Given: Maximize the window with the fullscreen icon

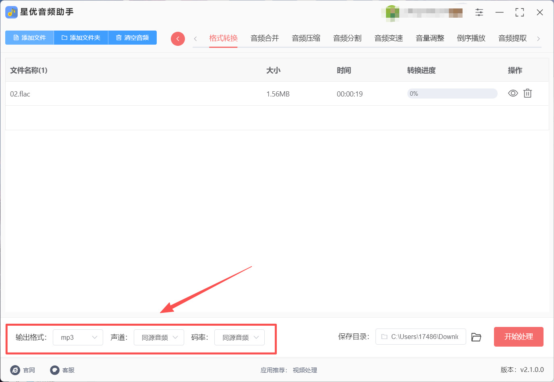Looking at the screenshot, I should pos(520,12).
